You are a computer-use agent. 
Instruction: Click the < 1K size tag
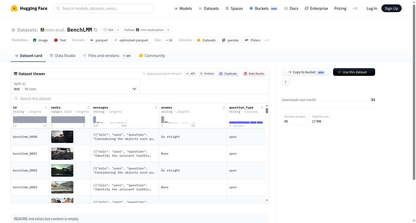coord(169,40)
